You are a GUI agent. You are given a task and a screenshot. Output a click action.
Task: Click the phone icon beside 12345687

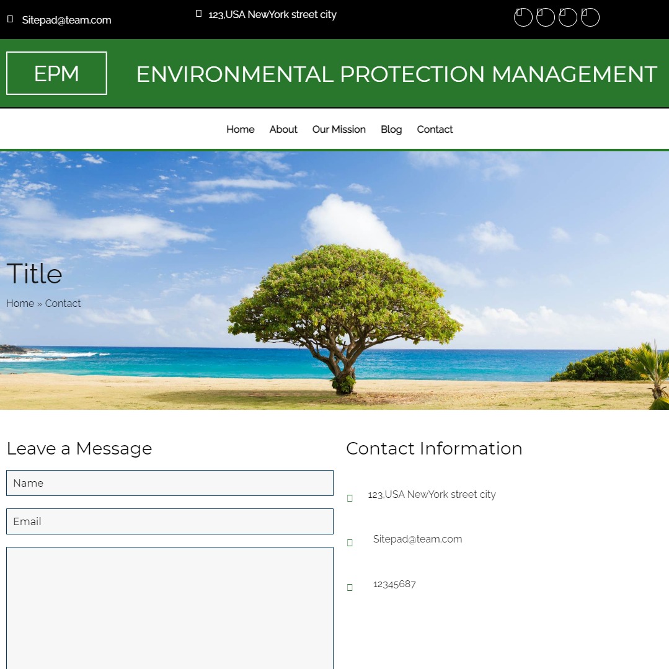tap(350, 587)
